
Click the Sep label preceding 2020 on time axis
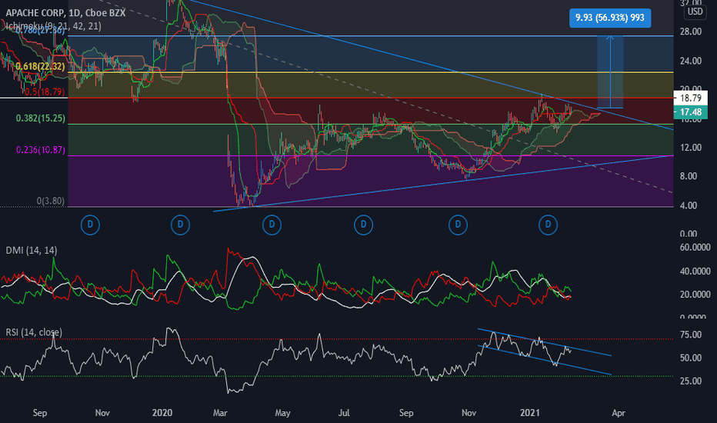point(40,413)
